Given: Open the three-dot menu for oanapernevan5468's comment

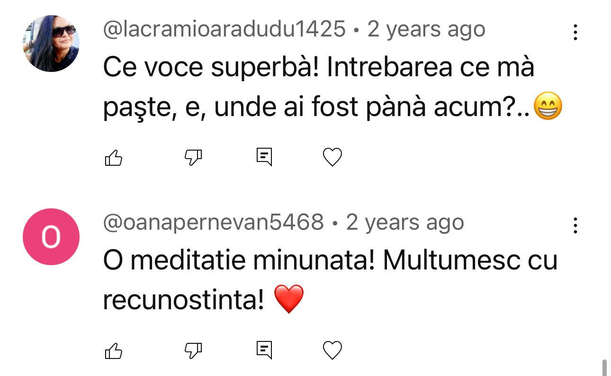Looking at the screenshot, I should click(575, 225).
